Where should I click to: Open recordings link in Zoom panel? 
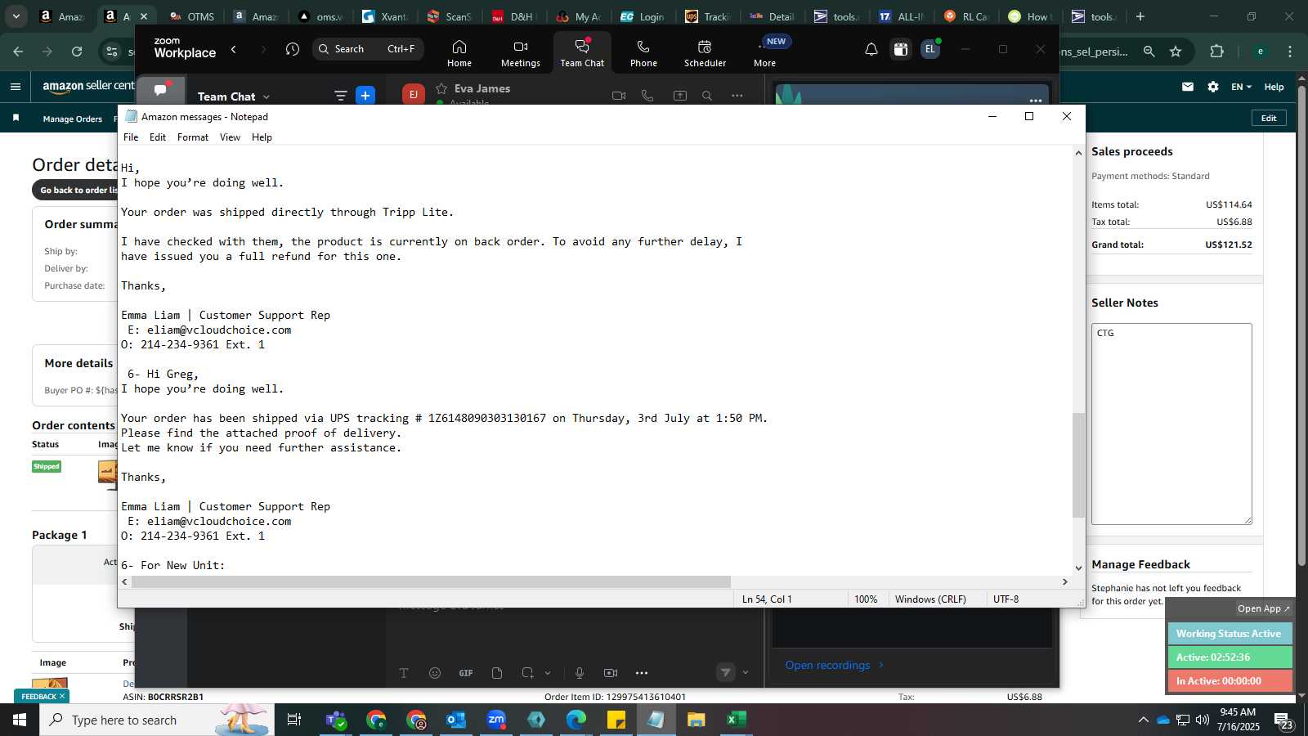(x=835, y=665)
